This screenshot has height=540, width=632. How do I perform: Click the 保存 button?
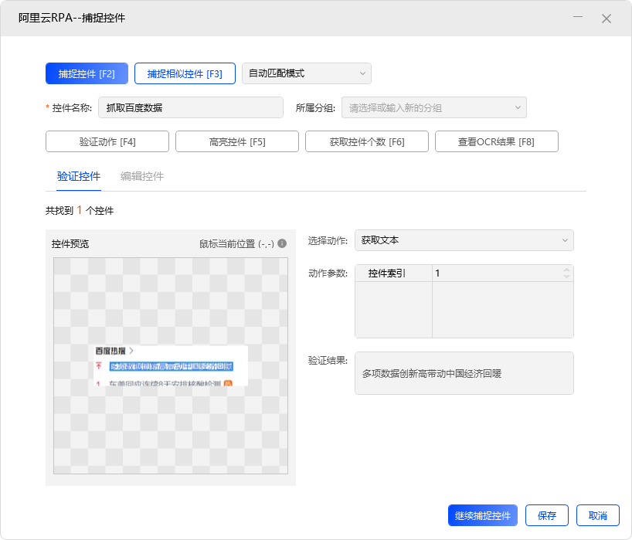coord(546,515)
